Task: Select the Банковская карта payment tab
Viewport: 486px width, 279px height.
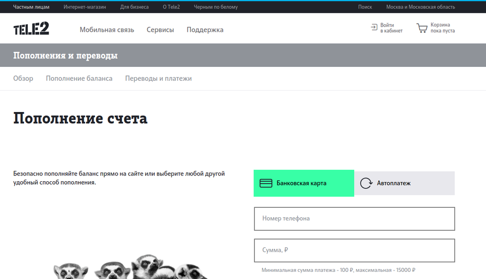Action: tap(304, 183)
